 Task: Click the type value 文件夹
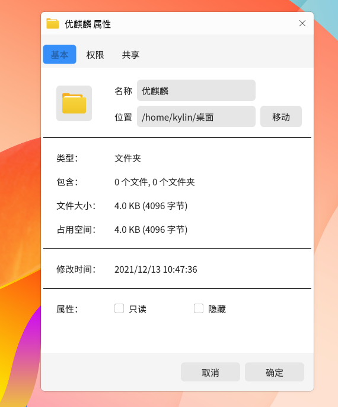(127, 158)
